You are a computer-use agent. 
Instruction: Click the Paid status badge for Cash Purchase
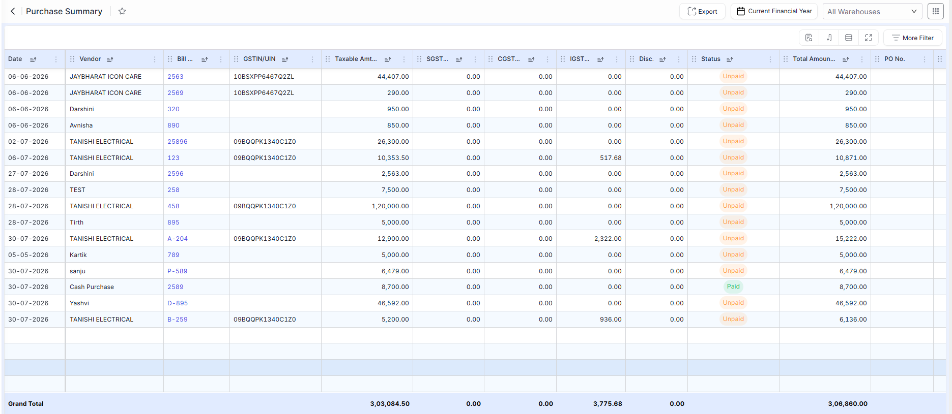pos(733,286)
